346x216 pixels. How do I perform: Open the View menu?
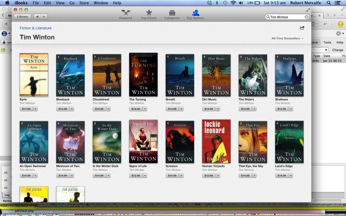click(x=60, y=3)
